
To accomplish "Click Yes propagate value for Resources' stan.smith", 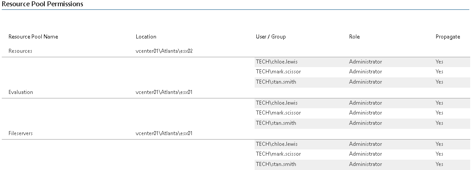I will tap(439, 82).
